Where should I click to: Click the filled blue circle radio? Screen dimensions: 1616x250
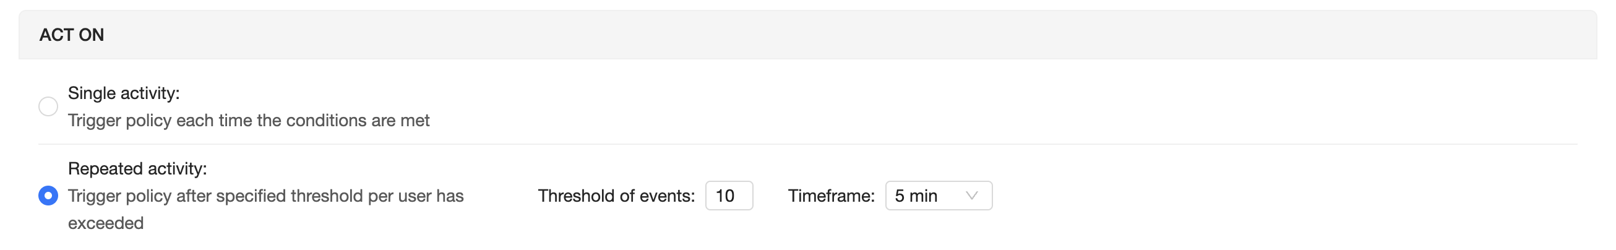(48, 196)
